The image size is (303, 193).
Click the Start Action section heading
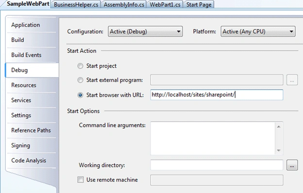click(82, 51)
